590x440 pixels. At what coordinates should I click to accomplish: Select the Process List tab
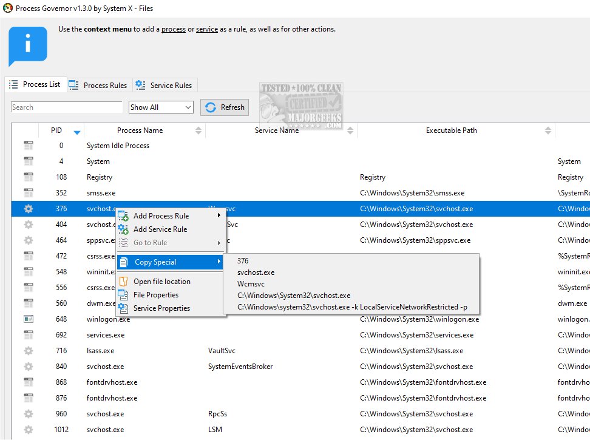36,84
